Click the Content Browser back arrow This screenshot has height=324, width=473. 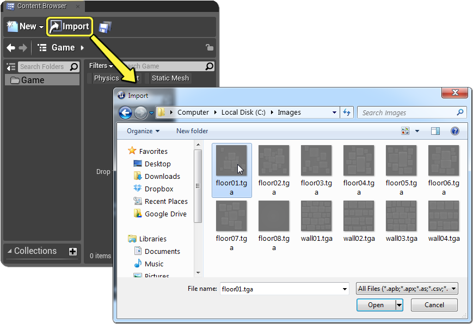tap(10, 48)
